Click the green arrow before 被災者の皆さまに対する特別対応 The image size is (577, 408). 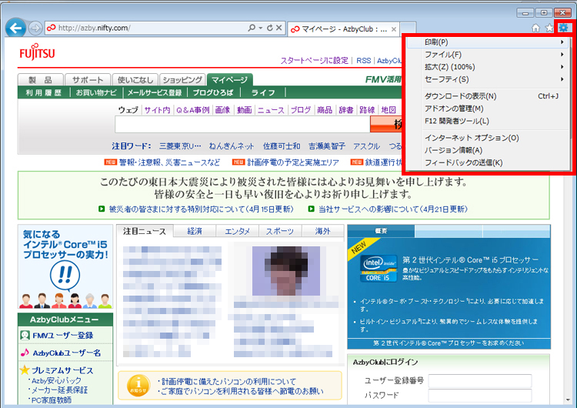(102, 209)
